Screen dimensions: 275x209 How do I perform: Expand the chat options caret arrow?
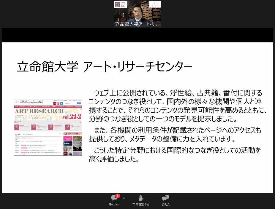click(124, 198)
